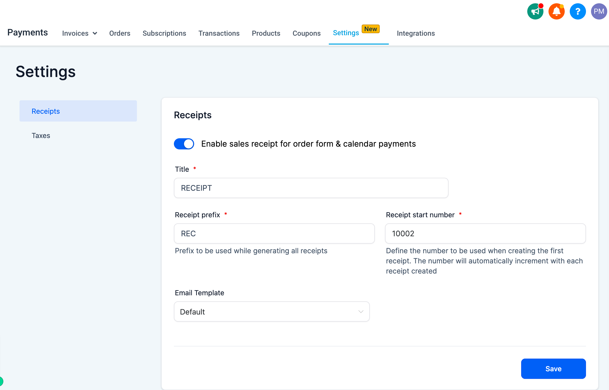The width and height of the screenshot is (609, 390).
Task: Click the New badge beside Settings
Action: click(371, 29)
